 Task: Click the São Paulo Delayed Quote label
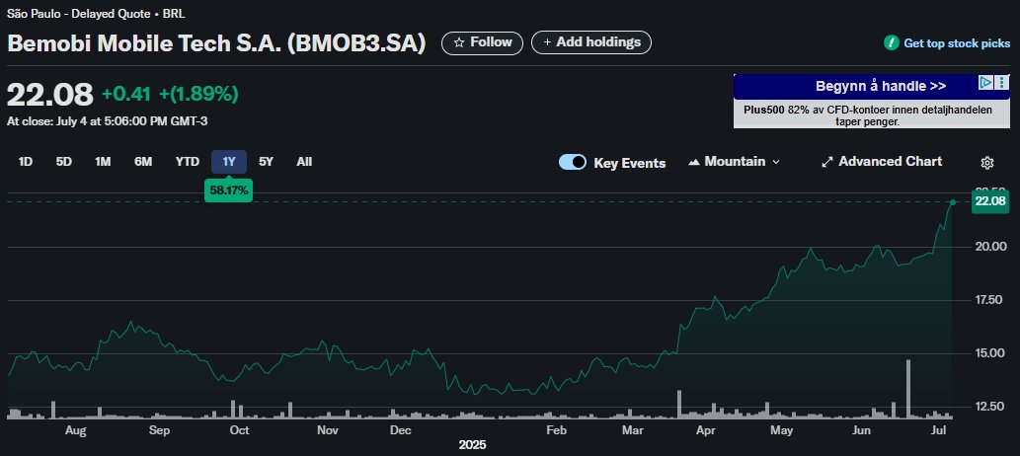click(96, 13)
